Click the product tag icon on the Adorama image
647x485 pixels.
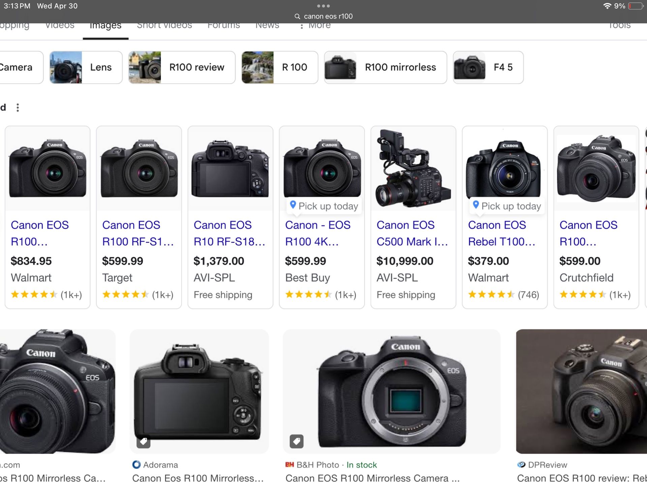(x=144, y=442)
